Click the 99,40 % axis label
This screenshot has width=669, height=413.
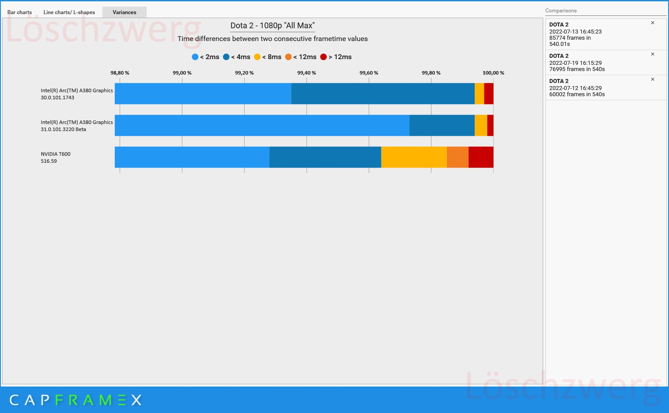click(x=306, y=73)
